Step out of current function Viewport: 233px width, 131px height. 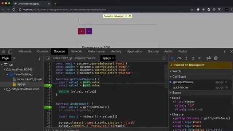pos(193,58)
